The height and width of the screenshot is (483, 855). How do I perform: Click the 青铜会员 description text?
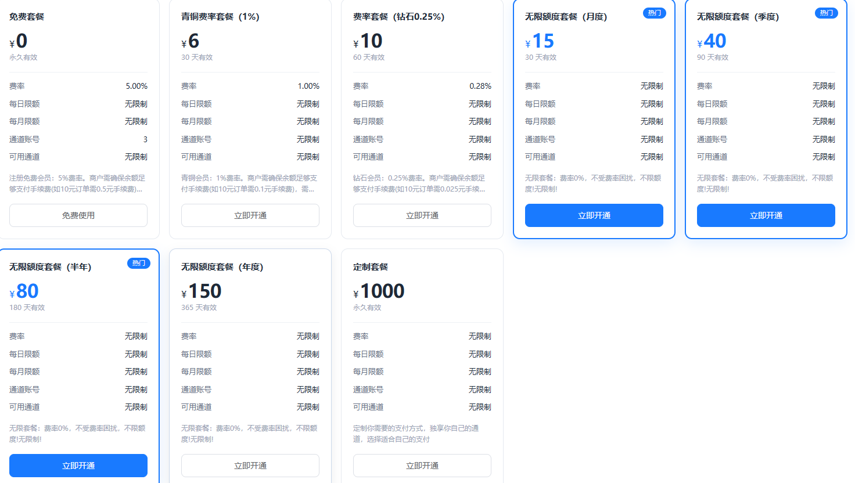(249, 183)
